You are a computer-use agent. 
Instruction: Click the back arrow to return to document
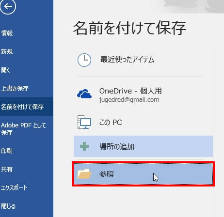coord(8,6)
